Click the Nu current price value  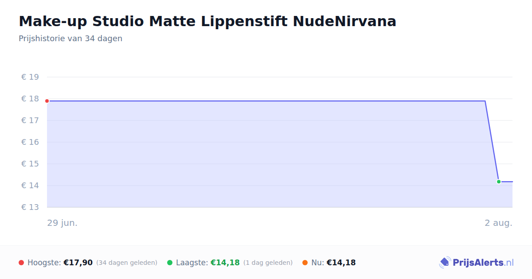click(x=341, y=263)
